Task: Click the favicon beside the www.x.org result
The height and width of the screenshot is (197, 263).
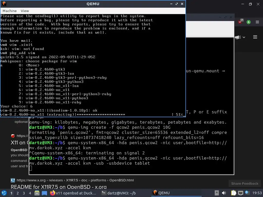Action: tap(13, 180)
